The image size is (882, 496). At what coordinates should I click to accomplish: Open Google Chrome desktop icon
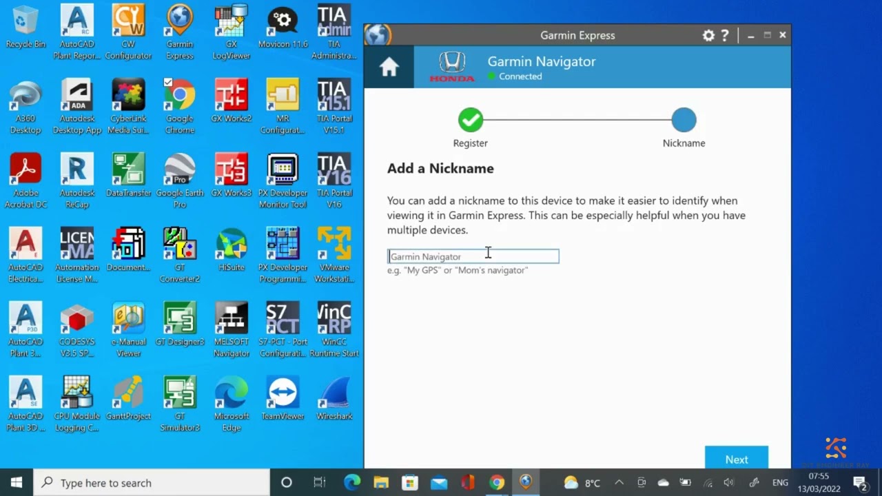pyautogui.click(x=180, y=107)
